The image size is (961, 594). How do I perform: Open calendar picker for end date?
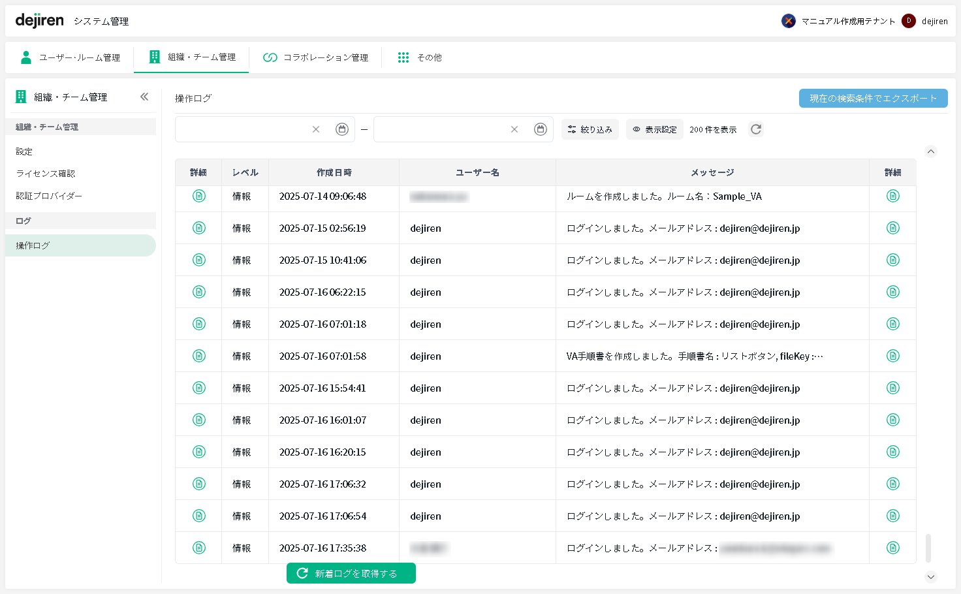pos(540,129)
